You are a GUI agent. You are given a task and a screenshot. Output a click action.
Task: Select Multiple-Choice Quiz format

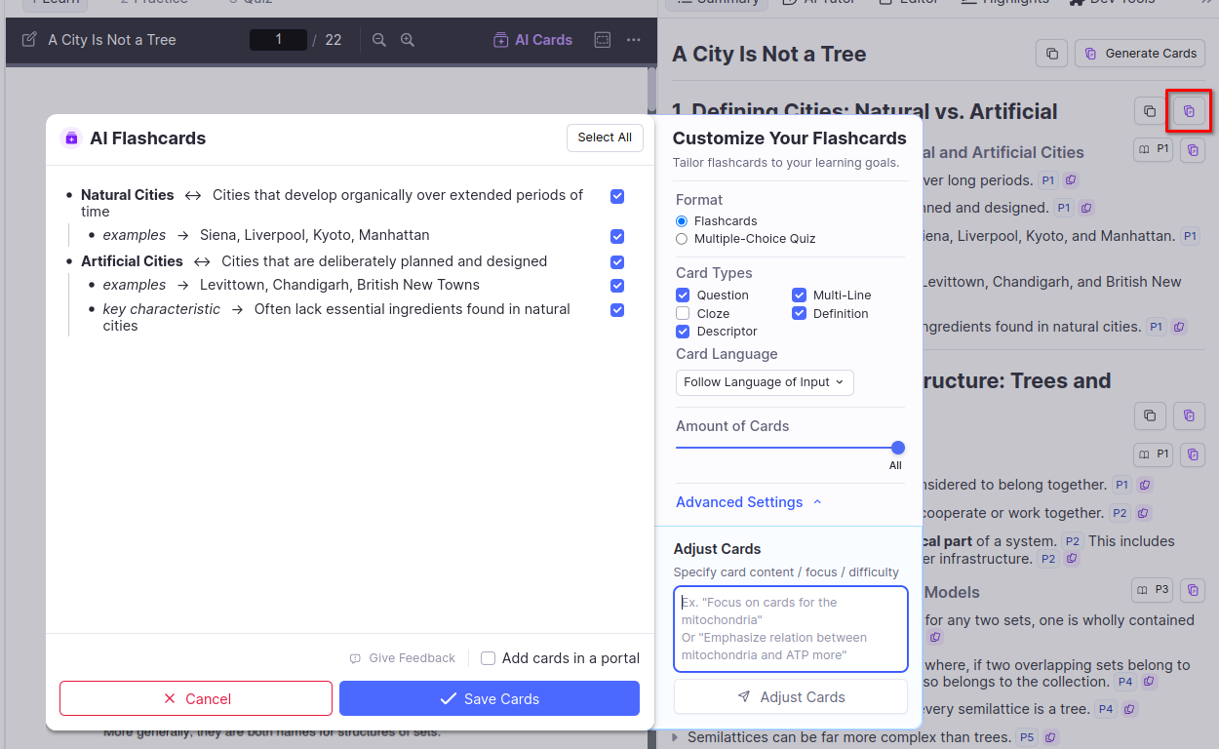(682, 239)
